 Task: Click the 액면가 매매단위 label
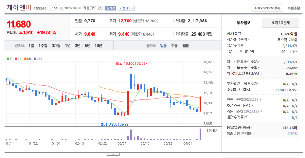240,51
